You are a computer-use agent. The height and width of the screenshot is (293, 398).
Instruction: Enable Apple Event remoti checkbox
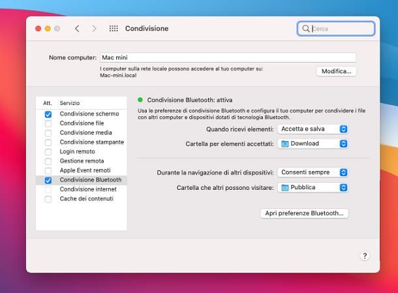[48, 170]
